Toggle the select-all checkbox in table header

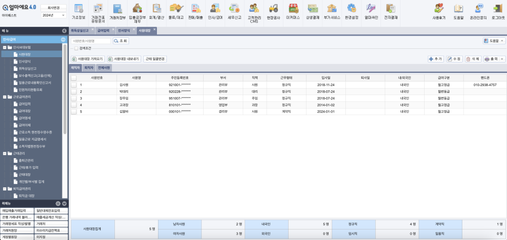[x=73, y=78]
